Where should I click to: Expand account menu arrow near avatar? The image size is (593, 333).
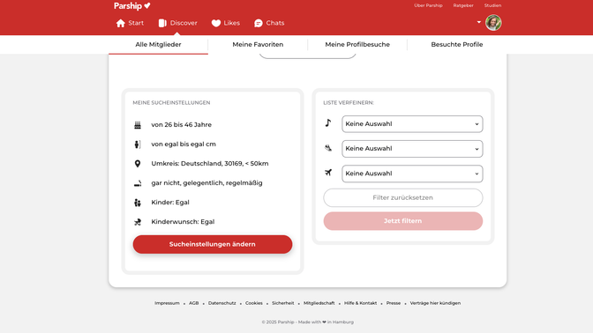[x=479, y=22]
